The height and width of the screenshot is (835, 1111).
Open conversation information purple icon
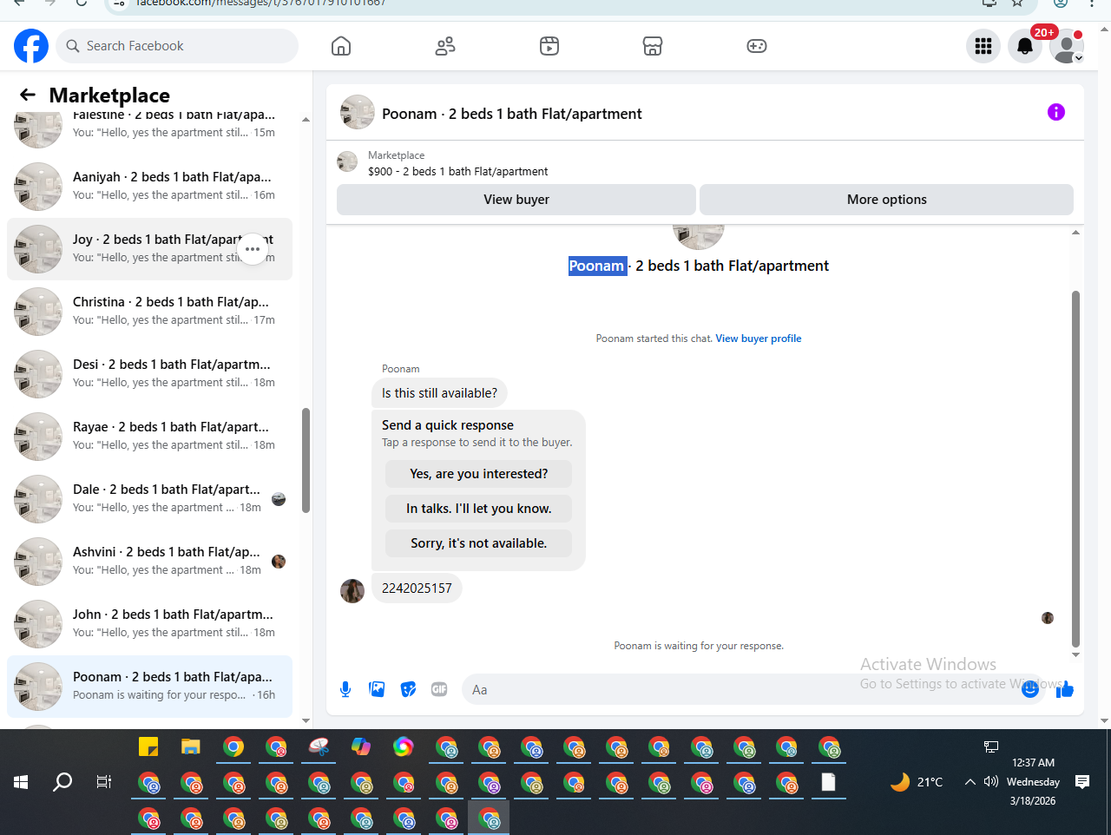1056,112
